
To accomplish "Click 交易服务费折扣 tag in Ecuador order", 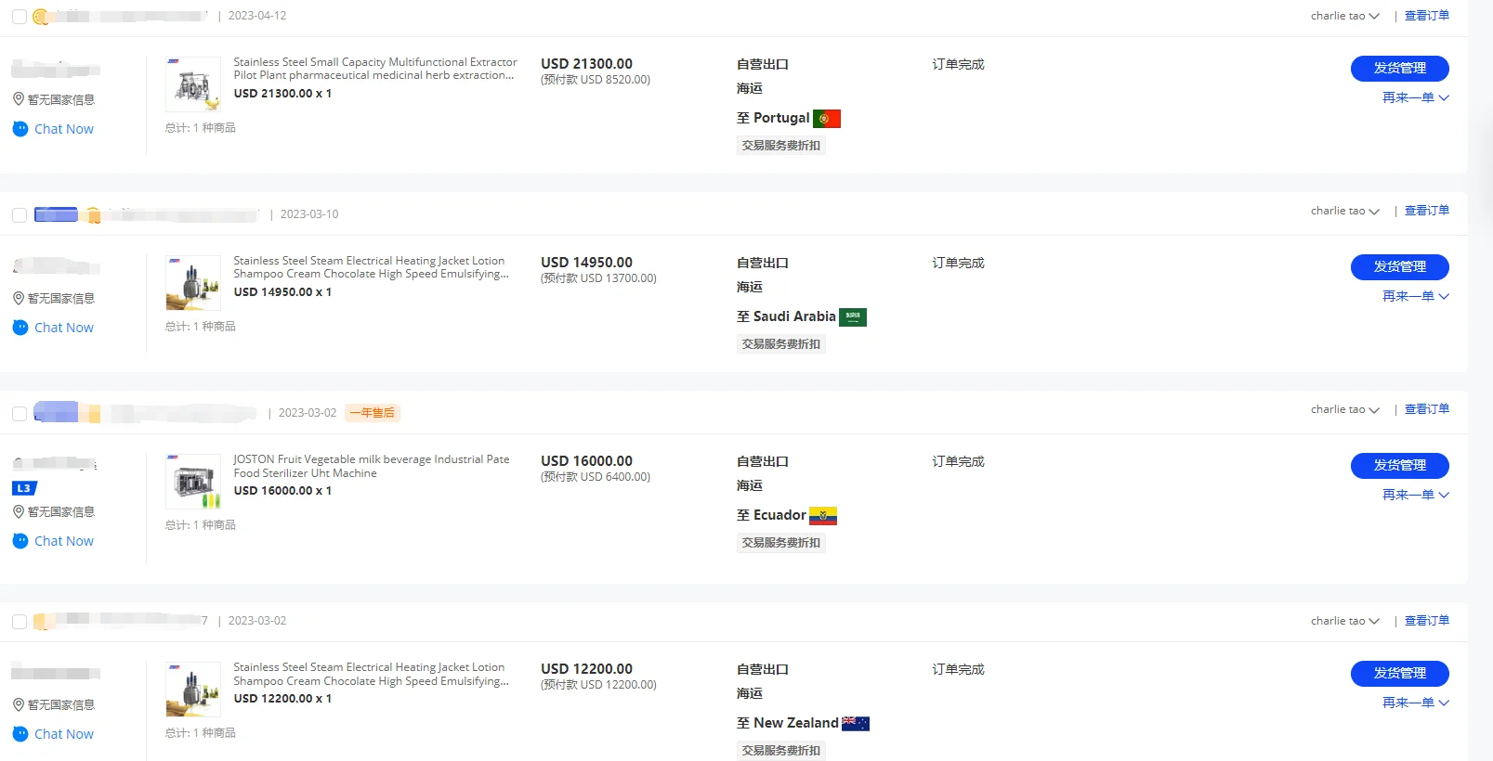I will pos(781,543).
